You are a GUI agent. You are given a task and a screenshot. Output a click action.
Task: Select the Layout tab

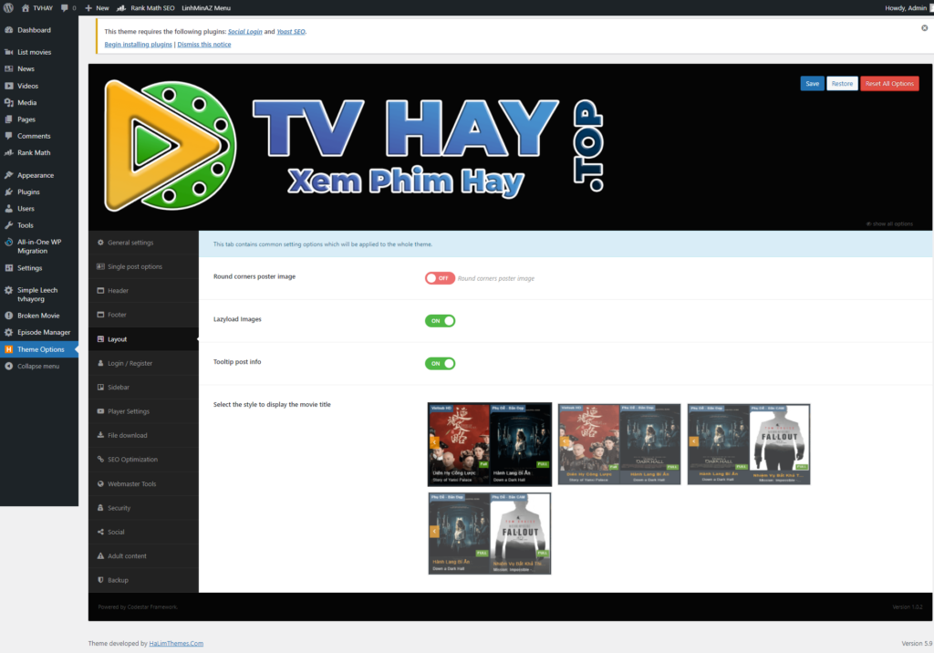point(143,339)
